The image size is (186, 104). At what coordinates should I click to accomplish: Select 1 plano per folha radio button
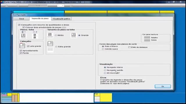pos(23,32)
